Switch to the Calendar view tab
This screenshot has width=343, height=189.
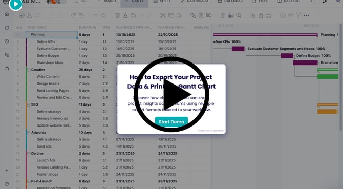point(230,2)
